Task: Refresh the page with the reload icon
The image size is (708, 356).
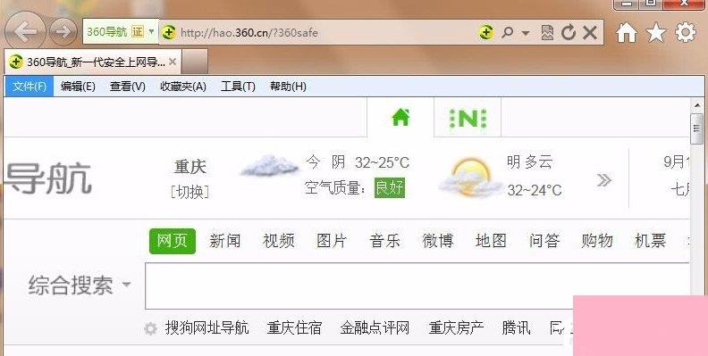Action: click(x=569, y=32)
